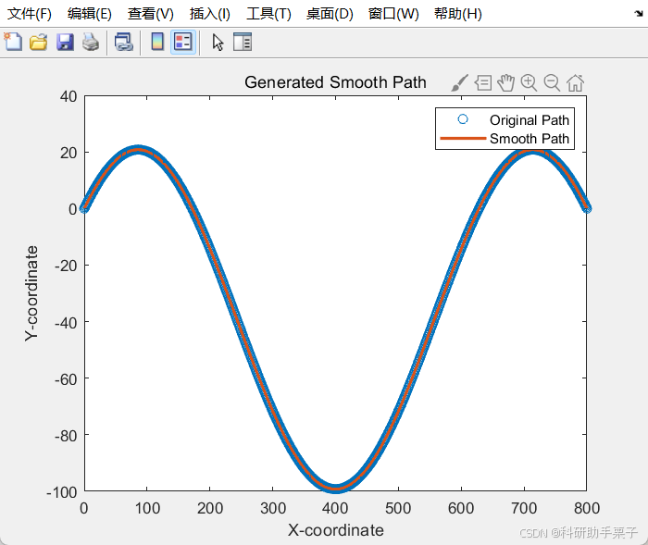Click the Original Path legend entry

click(530, 120)
